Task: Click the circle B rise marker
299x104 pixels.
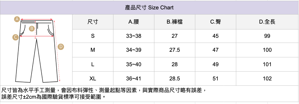Action: [x=32, y=29]
